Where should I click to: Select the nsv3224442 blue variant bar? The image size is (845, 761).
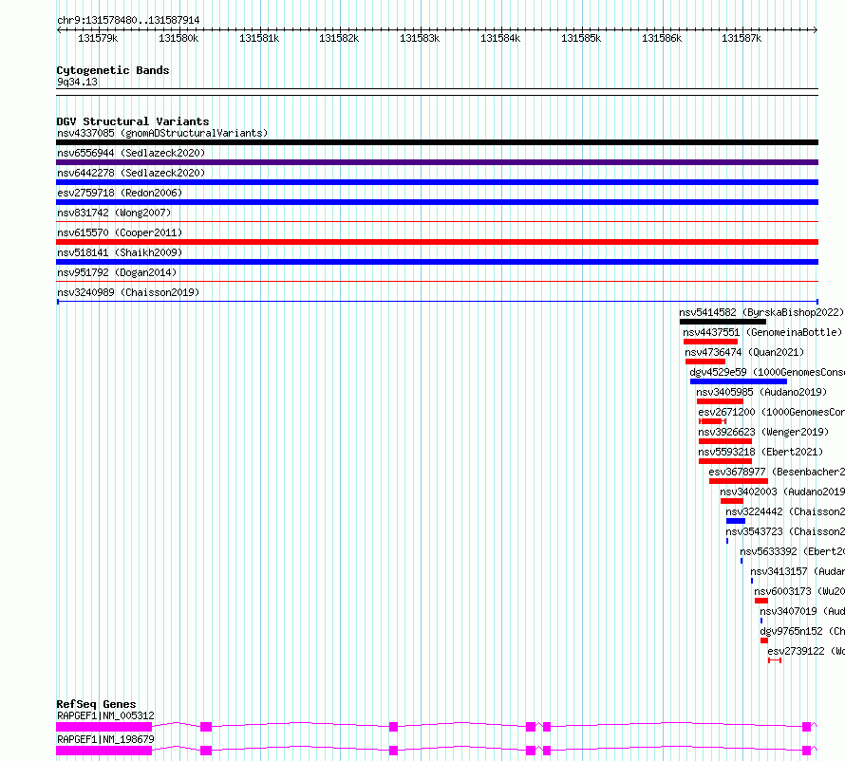(x=736, y=521)
